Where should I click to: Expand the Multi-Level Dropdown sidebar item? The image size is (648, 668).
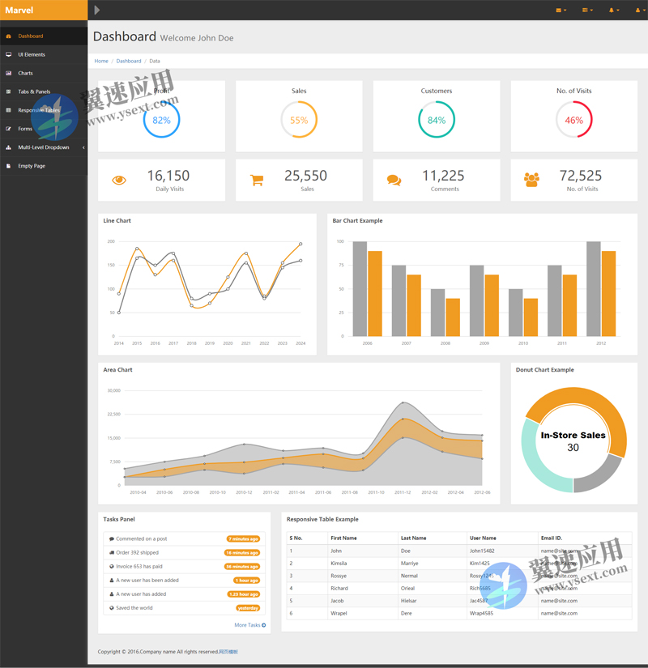tap(44, 147)
